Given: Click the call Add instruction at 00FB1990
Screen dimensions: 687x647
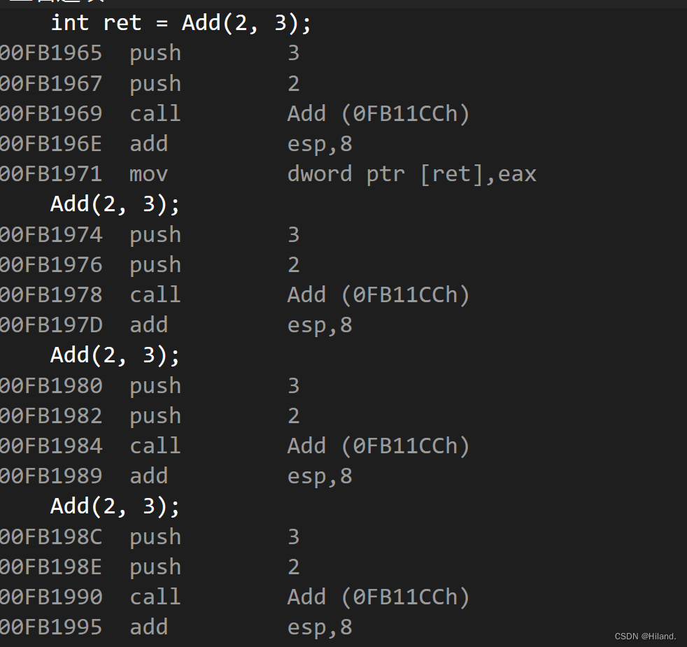Looking at the screenshot, I should click(155, 597).
